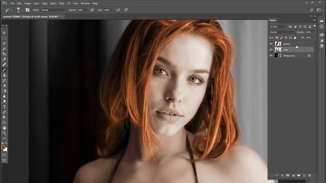The width and height of the screenshot is (326, 183).
Task: Select the Crop tool
Action: click(x=4, y=54)
